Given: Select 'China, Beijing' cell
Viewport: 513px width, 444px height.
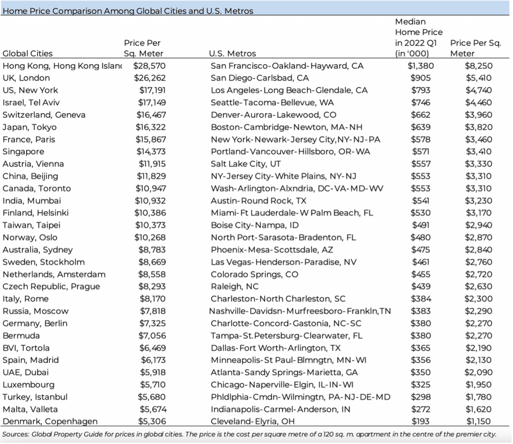Looking at the screenshot, I should (30, 176).
